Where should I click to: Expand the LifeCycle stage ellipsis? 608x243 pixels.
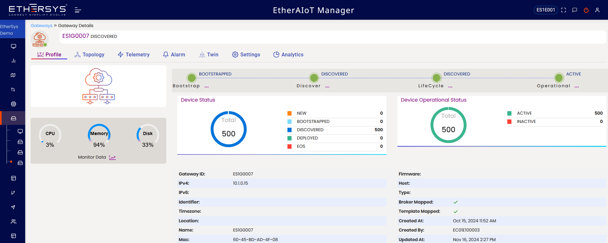click(450, 86)
